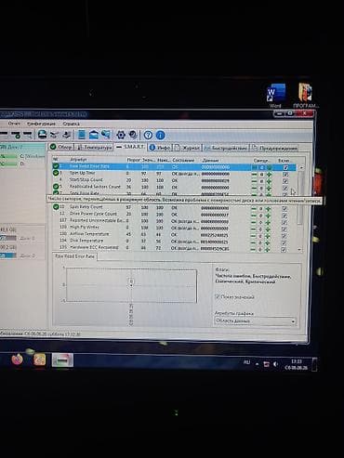344x458 pixels.
Task: Click the toolbar icon left of the blue document
Action: point(67,135)
